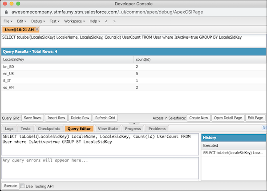Collapse the bottom panel with double-chevron icon
The width and height of the screenshot is (267, 191).
(264, 128)
